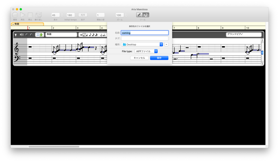Select the quarter note duration

pyautogui.click(x=87, y=35)
